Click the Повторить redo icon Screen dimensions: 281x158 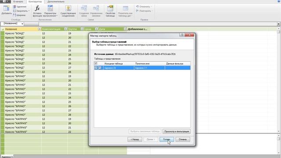tap(137, 11)
